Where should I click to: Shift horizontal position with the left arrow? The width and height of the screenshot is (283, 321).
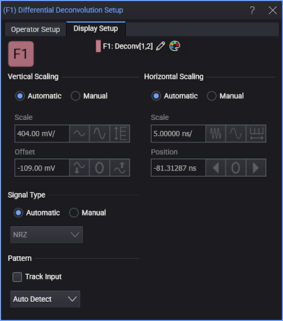coord(216,168)
